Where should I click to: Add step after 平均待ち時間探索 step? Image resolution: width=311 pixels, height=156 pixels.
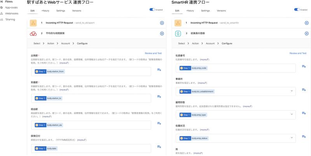click(x=162, y=33)
